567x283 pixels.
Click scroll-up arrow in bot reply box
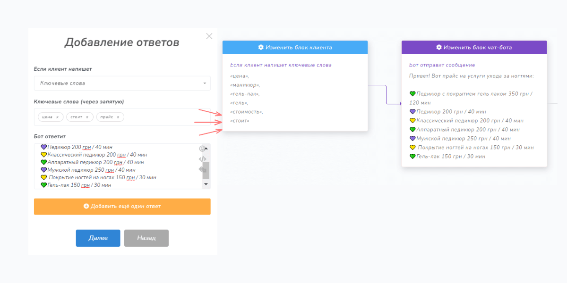coord(206,149)
